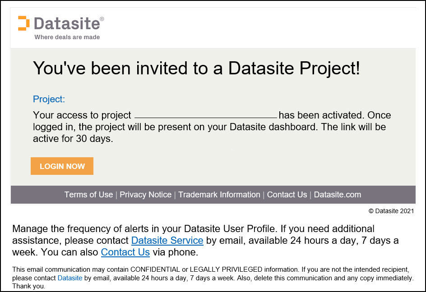
Task: Open the Datasite Service email link
Action: point(167,241)
